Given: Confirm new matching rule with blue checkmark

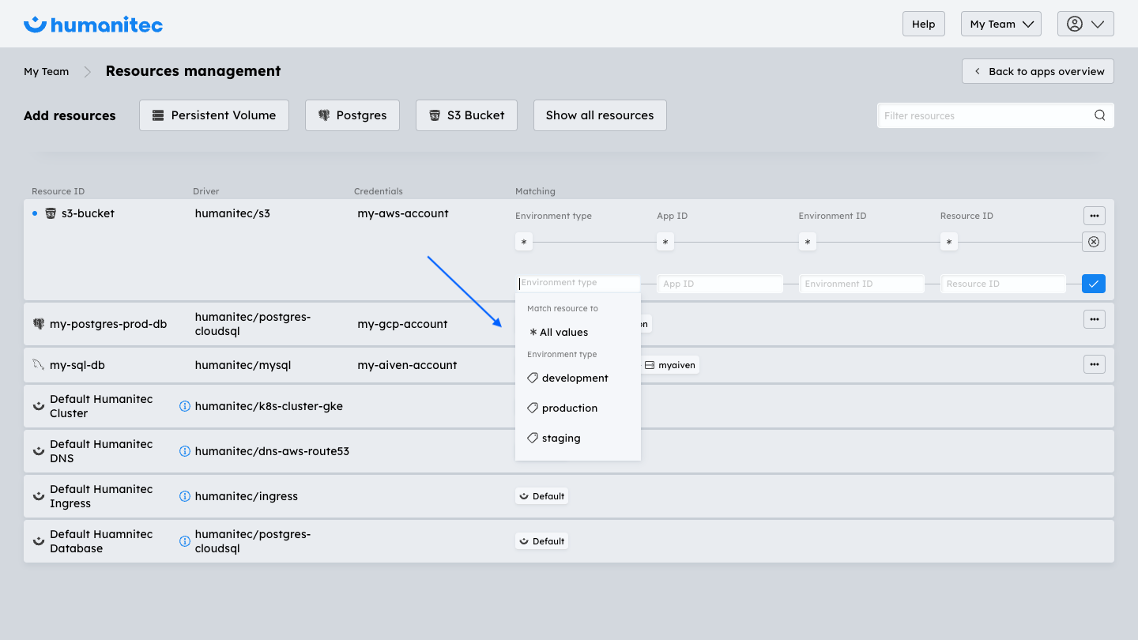Looking at the screenshot, I should coord(1093,284).
